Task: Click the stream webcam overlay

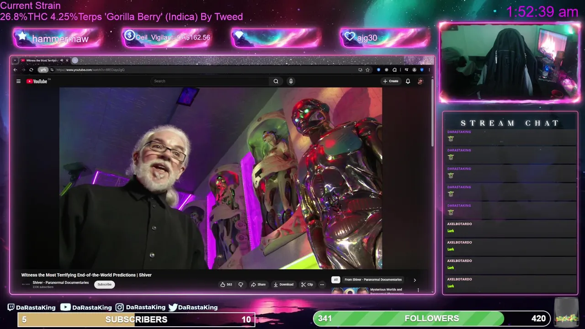Action: 510,63
